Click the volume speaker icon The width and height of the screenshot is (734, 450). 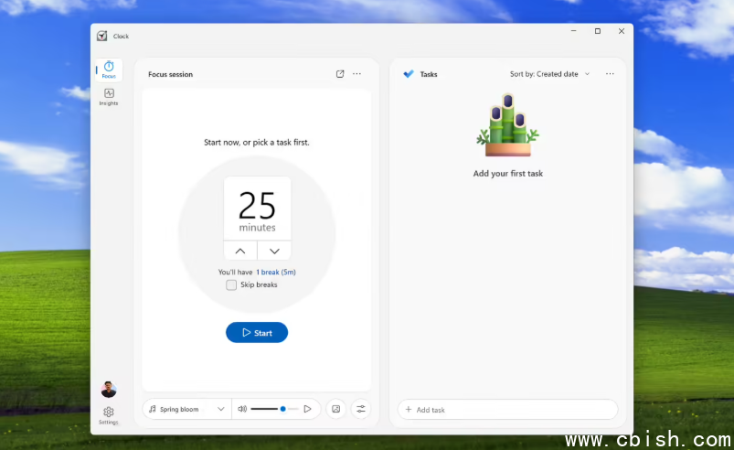pyautogui.click(x=242, y=409)
